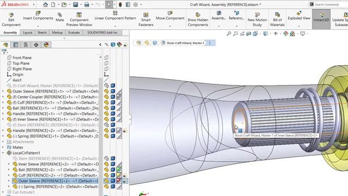Expand Handle [REFERENCE]<2> node
The image size is (348, 196).
pyautogui.click(x=3, y=131)
